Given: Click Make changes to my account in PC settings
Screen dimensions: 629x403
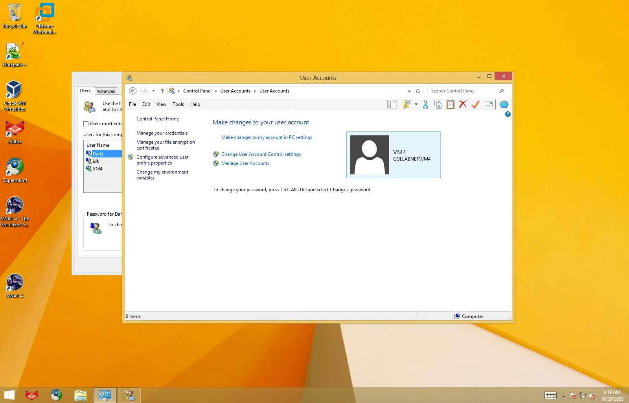Looking at the screenshot, I should tap(267, 137).
